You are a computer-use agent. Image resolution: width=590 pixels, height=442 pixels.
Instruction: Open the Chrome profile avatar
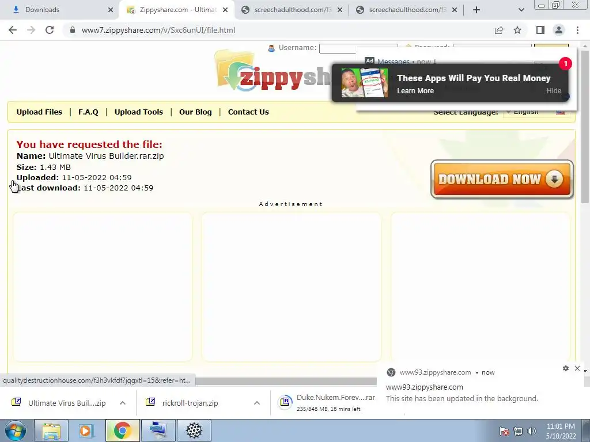559,30
